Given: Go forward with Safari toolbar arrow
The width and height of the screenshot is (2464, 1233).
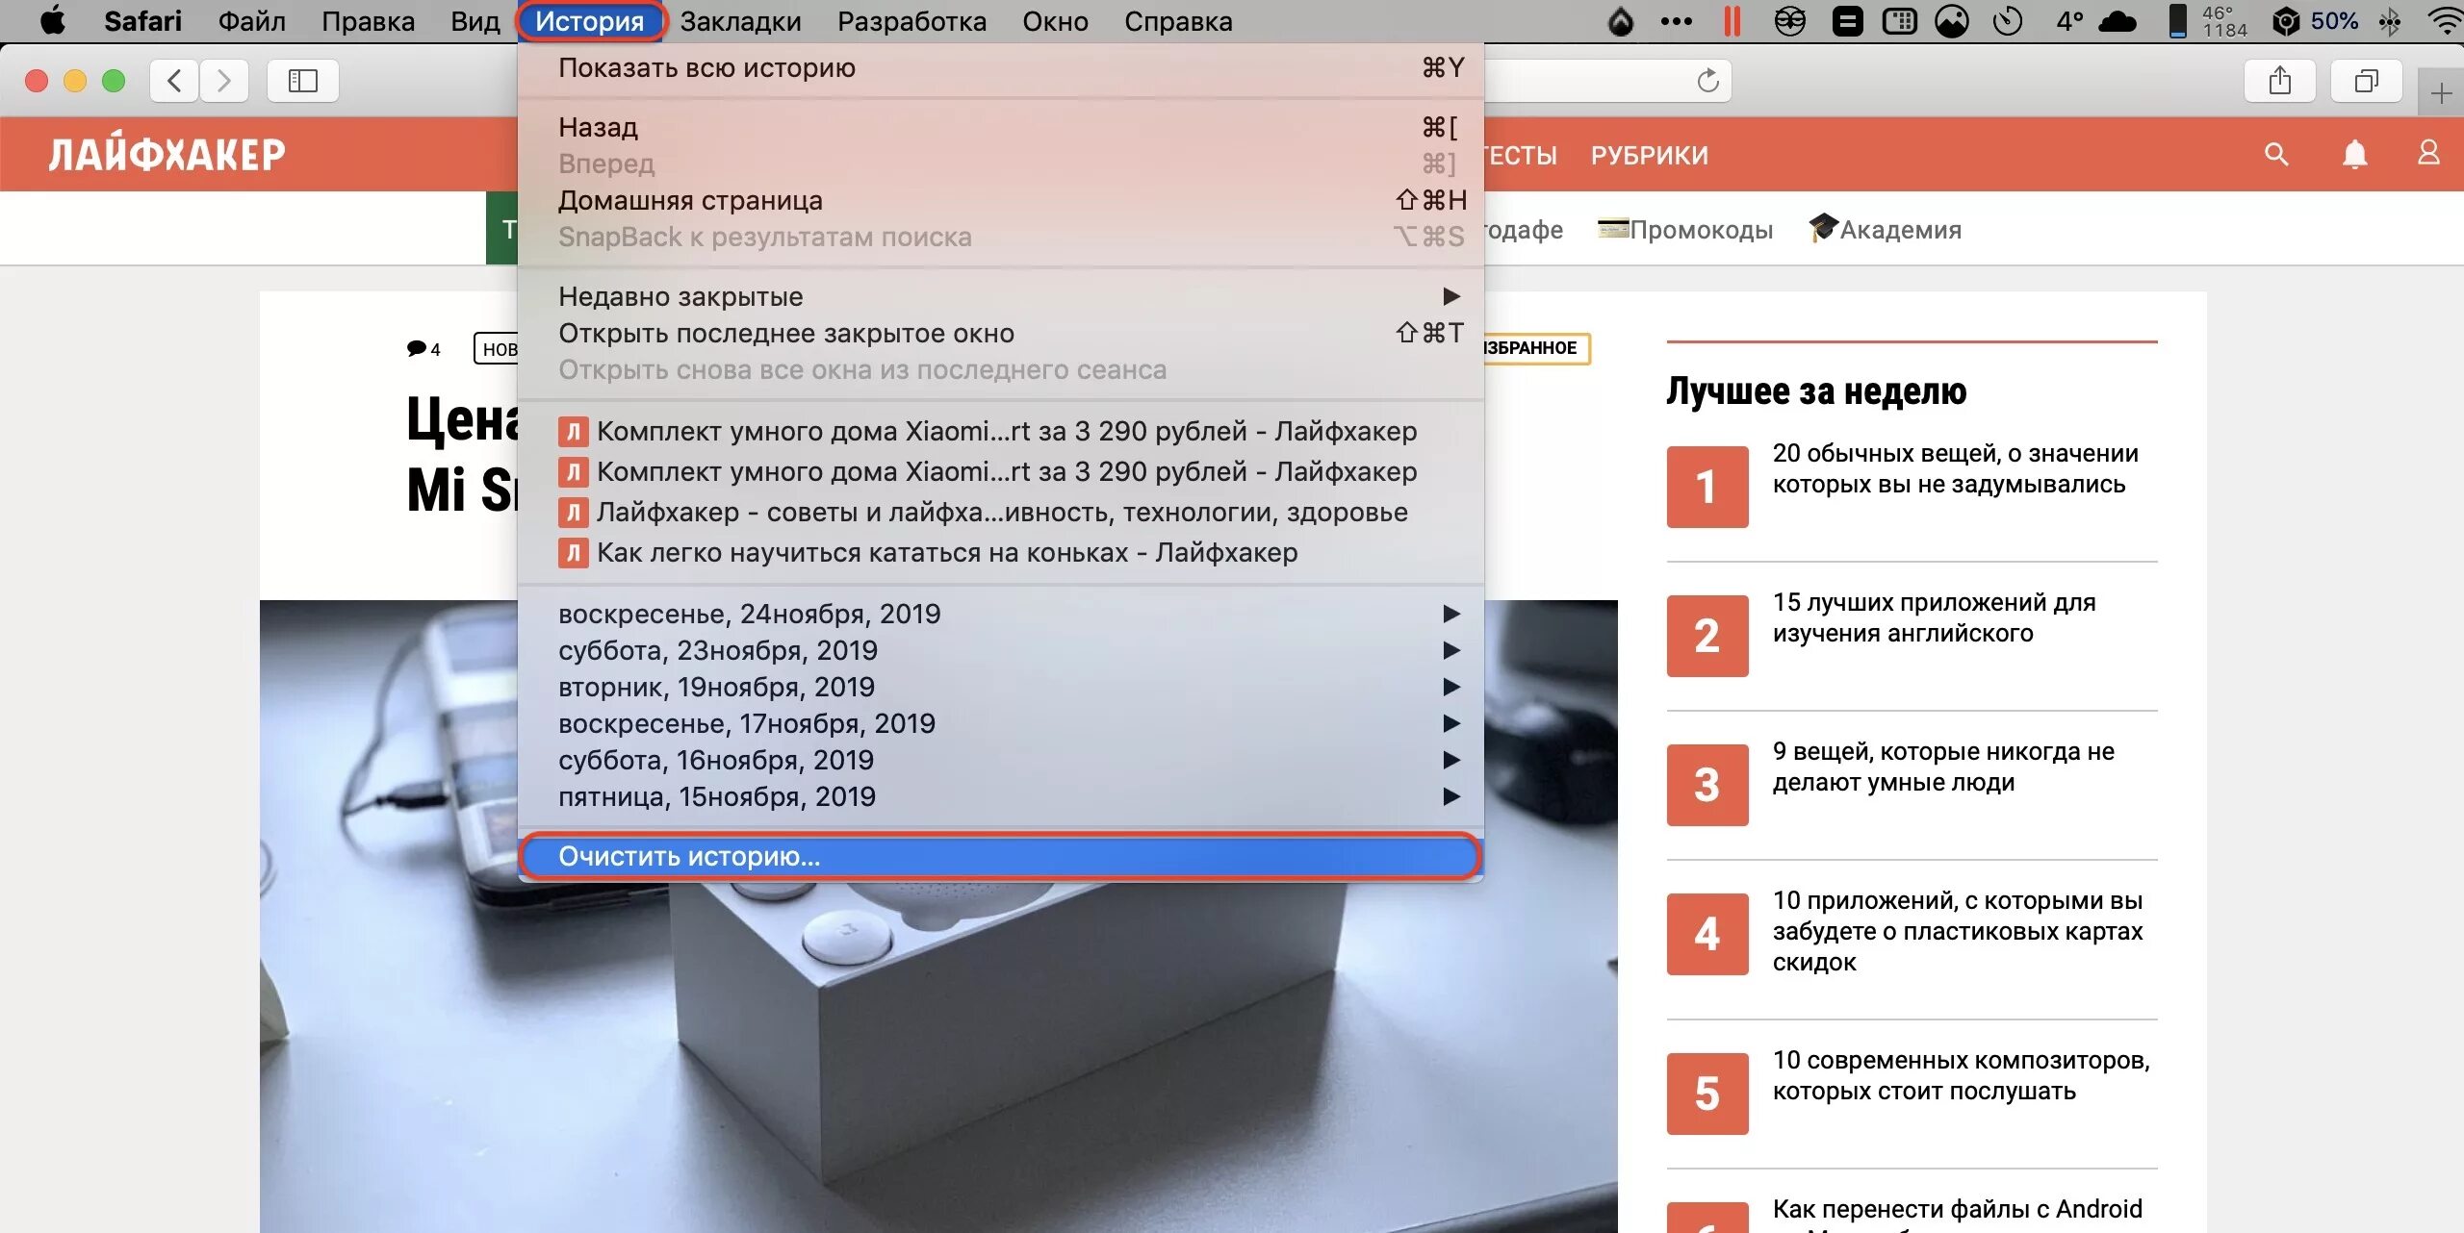Looking at the screenshot, I should (x=224, y=81).
